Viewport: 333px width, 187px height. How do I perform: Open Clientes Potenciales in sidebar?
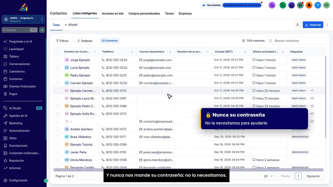[22, 87]
